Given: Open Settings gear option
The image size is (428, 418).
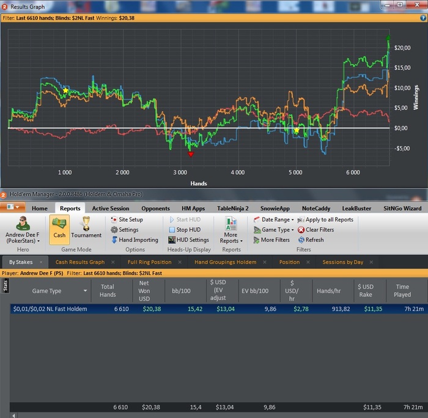Looking at the screenshot, I should [x=125, y=229].
